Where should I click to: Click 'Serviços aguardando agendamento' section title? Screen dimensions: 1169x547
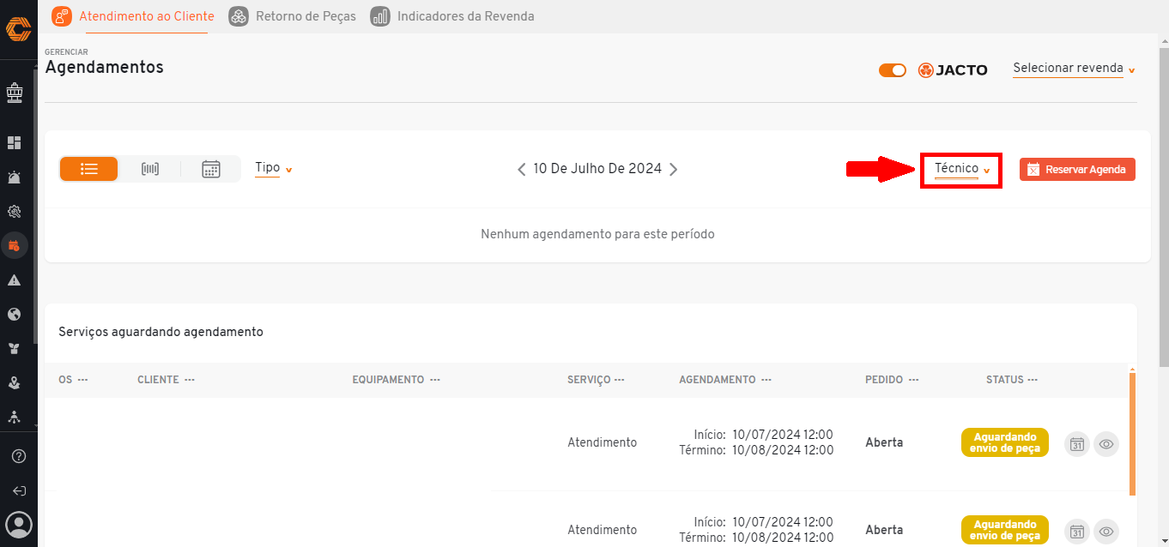(x=161, y=332)
